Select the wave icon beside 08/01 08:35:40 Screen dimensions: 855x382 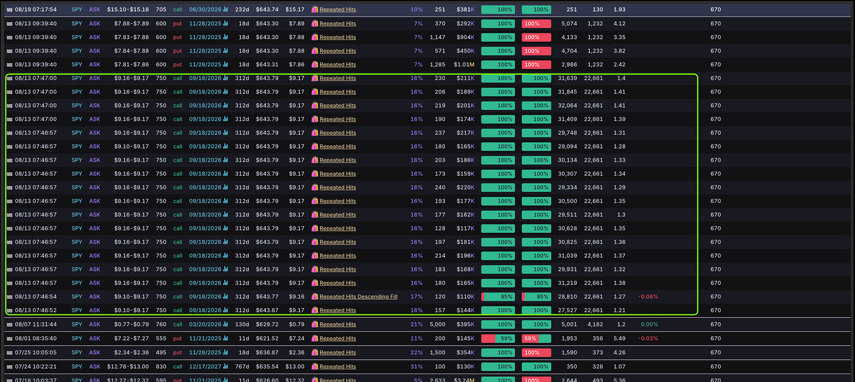[x=9, y=339]
